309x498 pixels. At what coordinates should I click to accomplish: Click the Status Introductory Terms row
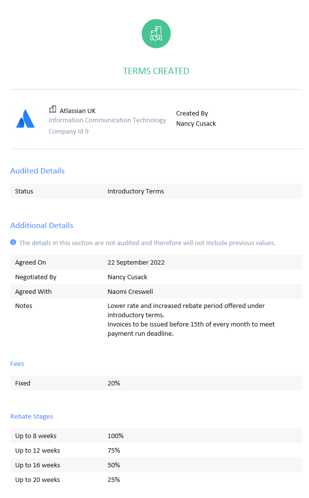[x=156, y=191]
